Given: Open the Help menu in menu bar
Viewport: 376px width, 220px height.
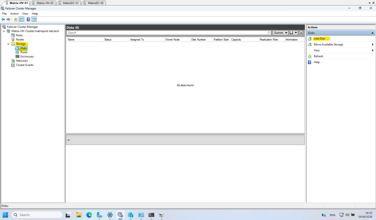Looking at the screenshot, I should click(35, 14).
